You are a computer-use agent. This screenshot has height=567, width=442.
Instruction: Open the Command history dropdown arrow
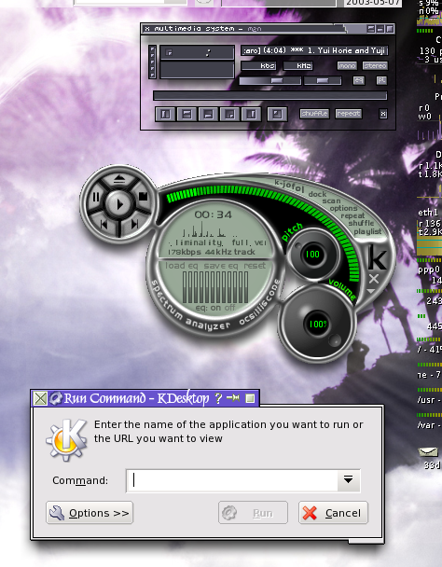349,480
